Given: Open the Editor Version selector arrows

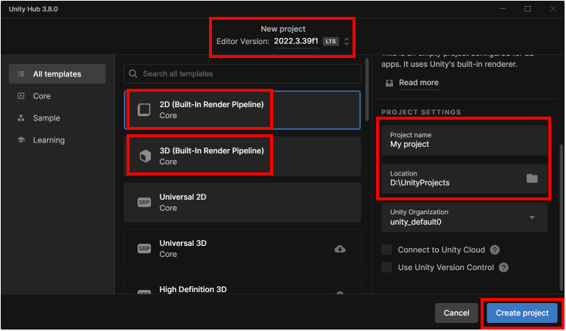Looking at the screenshot, I should click(347, 42).
